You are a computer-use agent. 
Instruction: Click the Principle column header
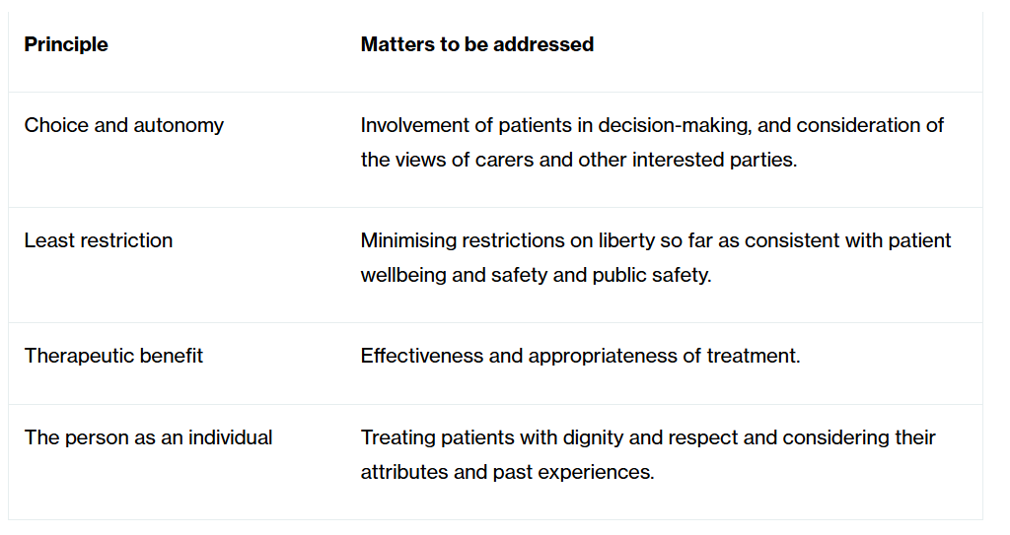66,44
